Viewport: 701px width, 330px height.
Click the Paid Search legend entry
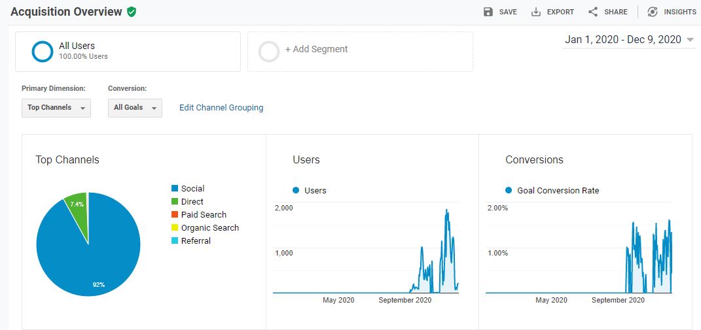click(x=203, y=215)
